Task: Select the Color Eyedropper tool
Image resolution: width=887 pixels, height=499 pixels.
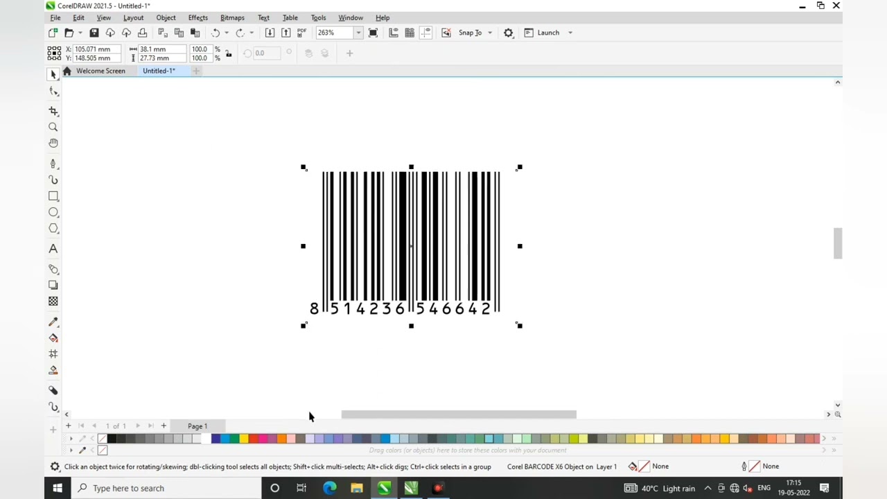Action: [x=53, y=322]
